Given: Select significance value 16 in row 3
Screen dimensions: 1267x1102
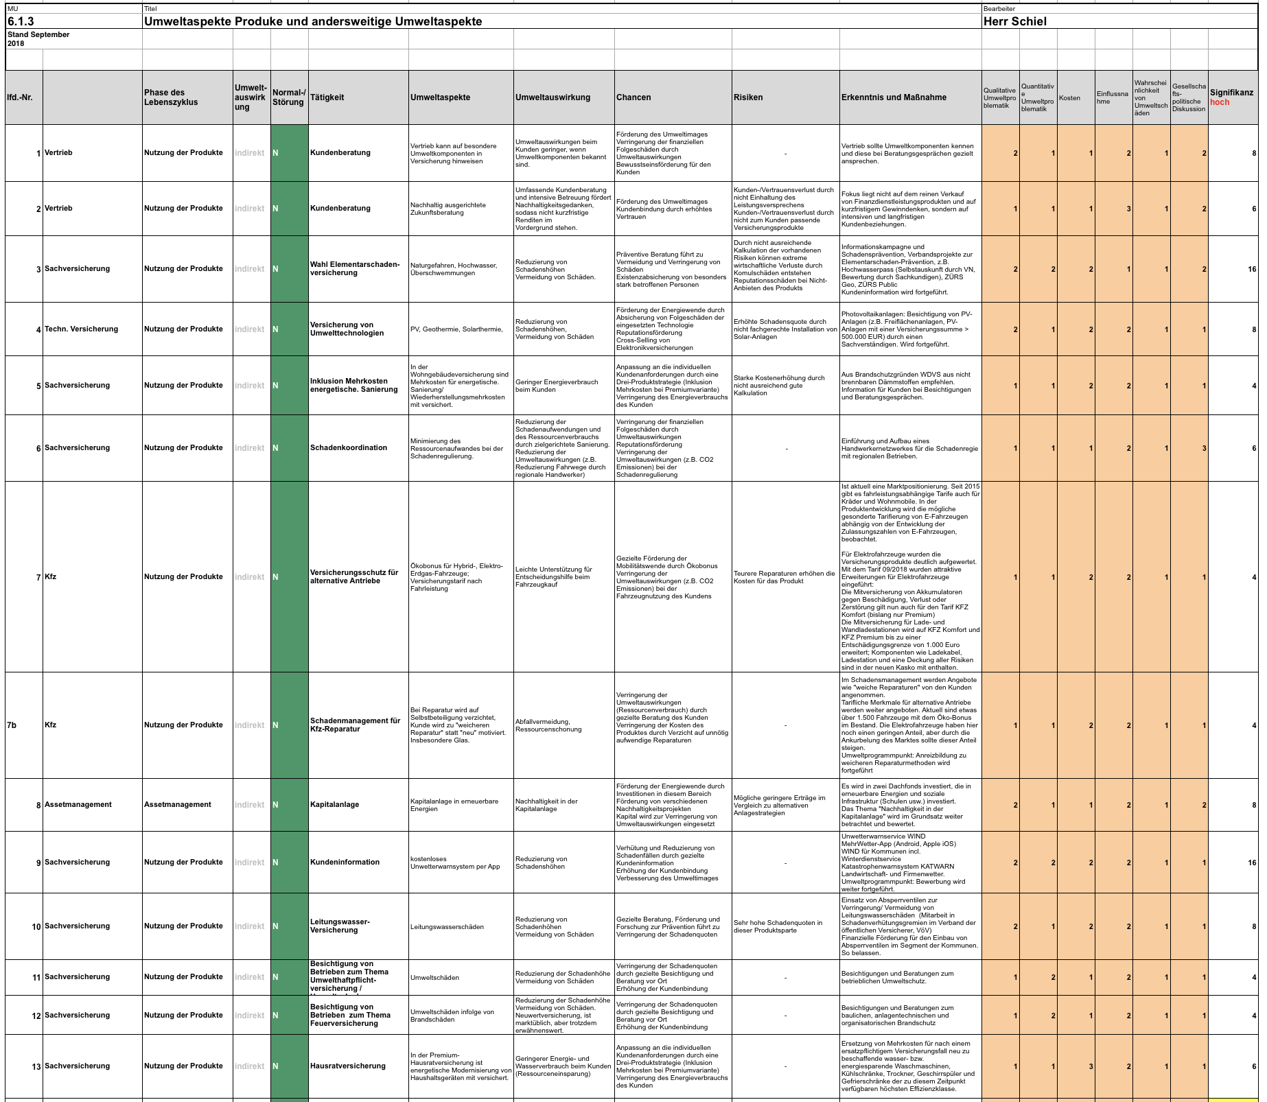Looking at the screenshot, I should (1251, 269).
